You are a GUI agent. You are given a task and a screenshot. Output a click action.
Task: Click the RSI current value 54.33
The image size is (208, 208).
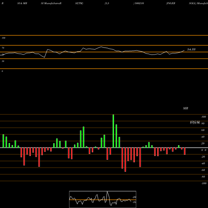point(191,50)
